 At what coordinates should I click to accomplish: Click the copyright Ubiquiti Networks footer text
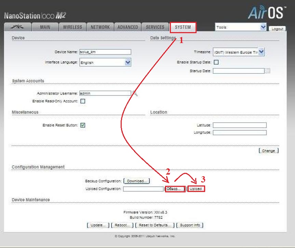(x=145, y=236)
